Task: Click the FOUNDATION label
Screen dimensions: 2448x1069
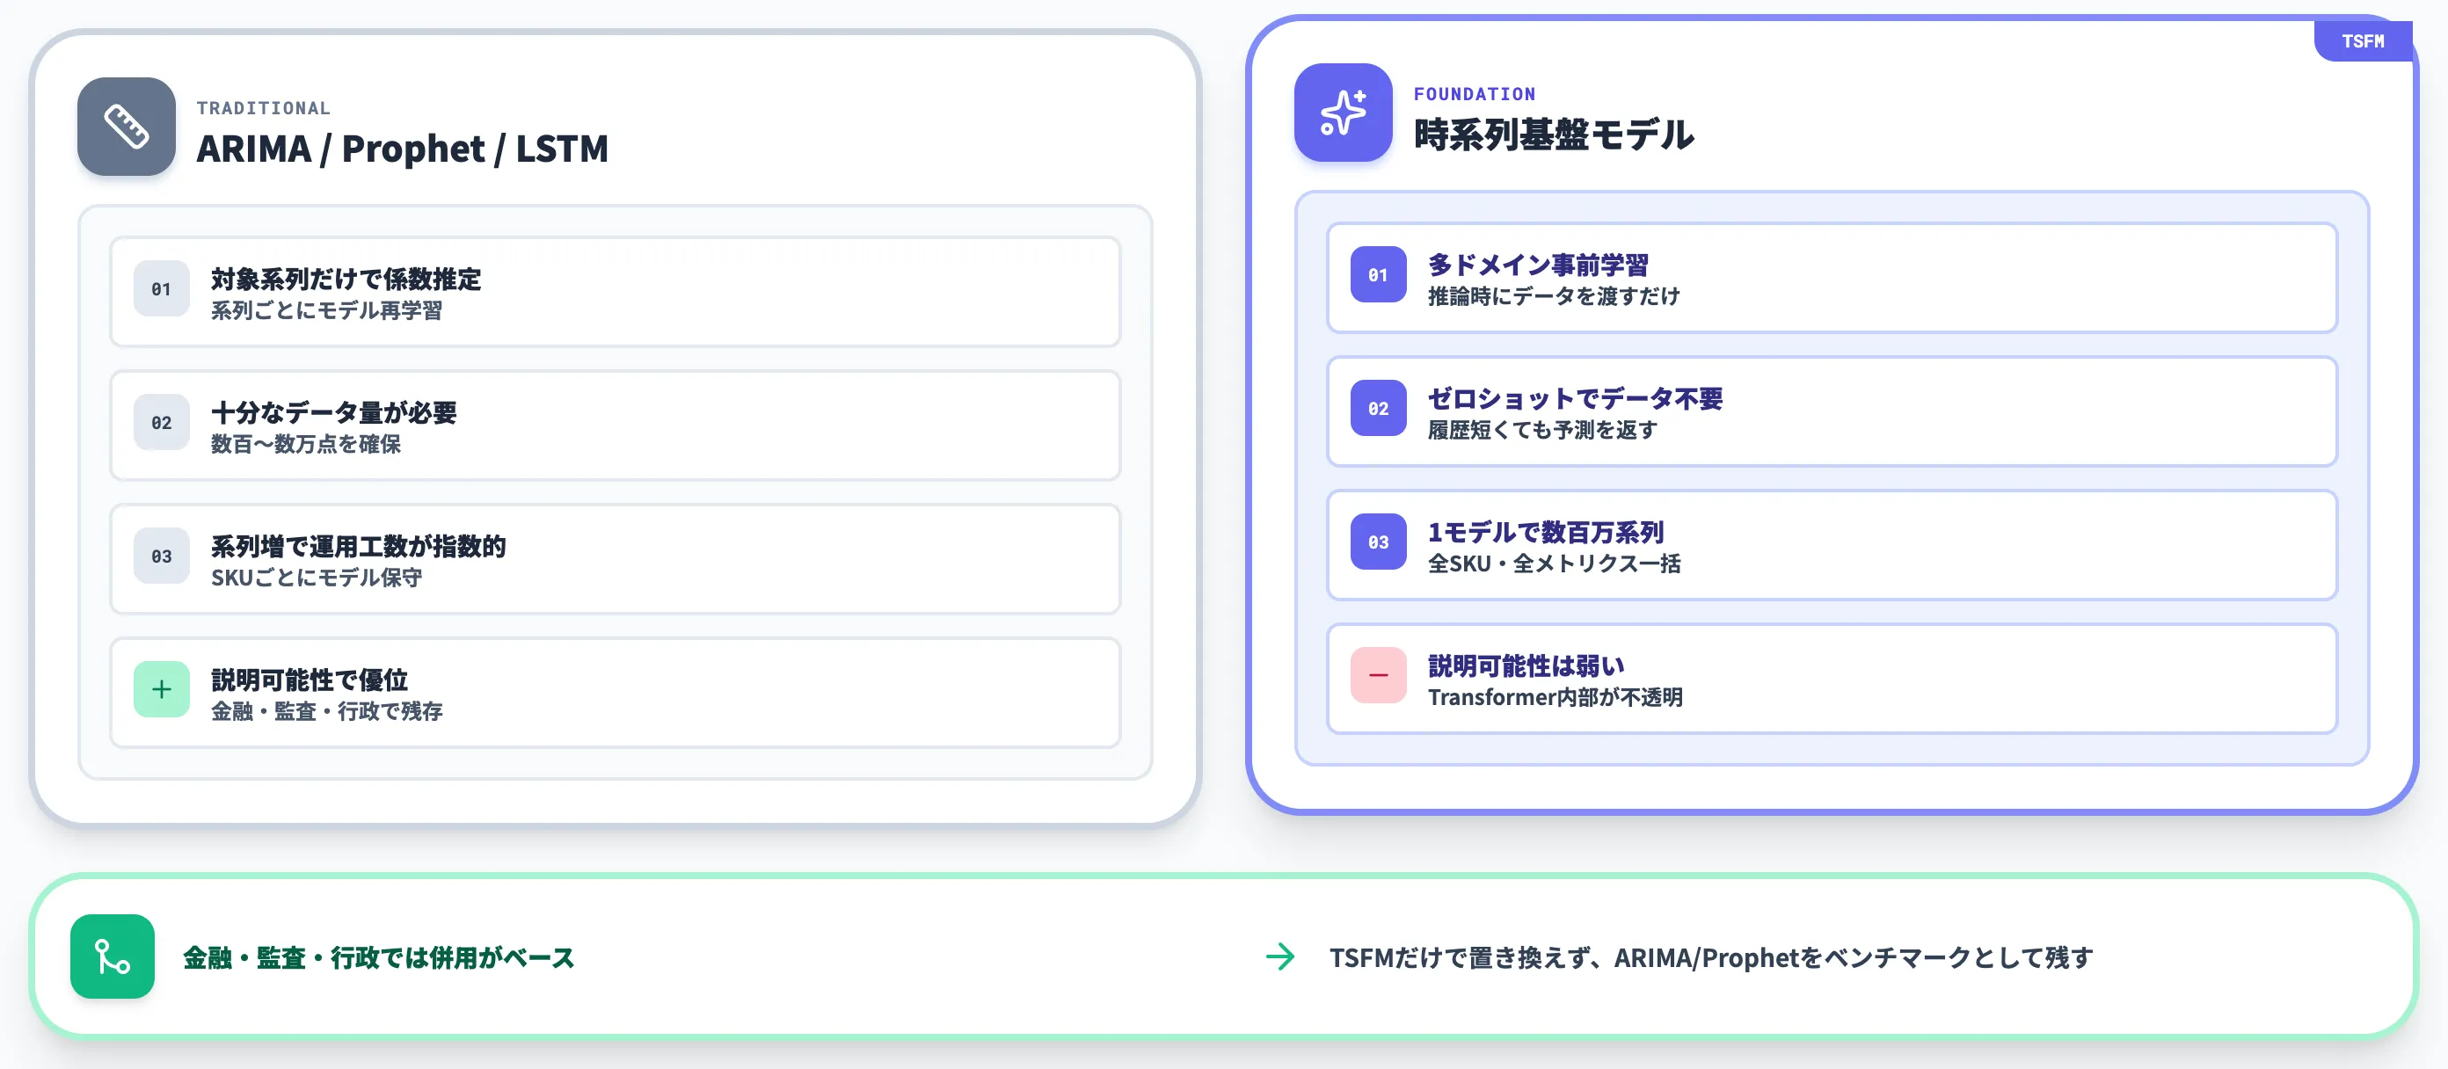Action: pyautogui.click(x=1474, y=94)
